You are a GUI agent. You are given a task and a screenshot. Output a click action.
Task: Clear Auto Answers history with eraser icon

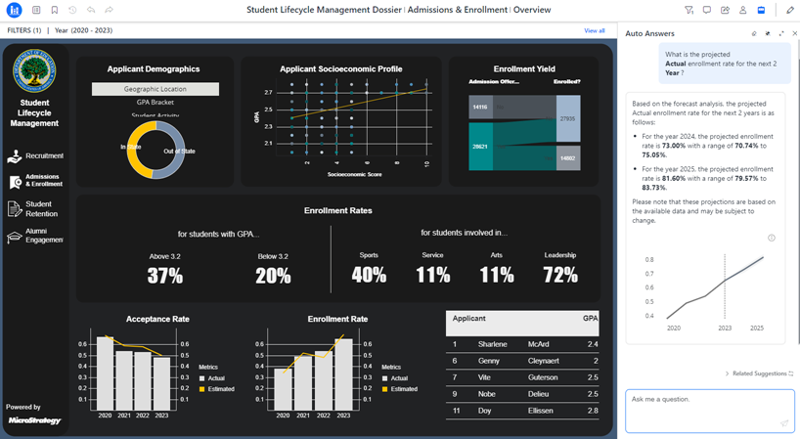(x=754, y=33)
